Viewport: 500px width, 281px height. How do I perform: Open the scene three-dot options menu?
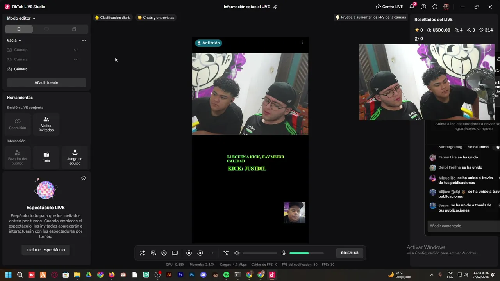84,40
